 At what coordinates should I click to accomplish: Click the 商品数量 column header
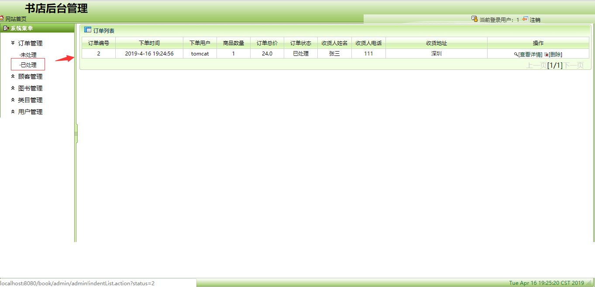pos(234,43)
